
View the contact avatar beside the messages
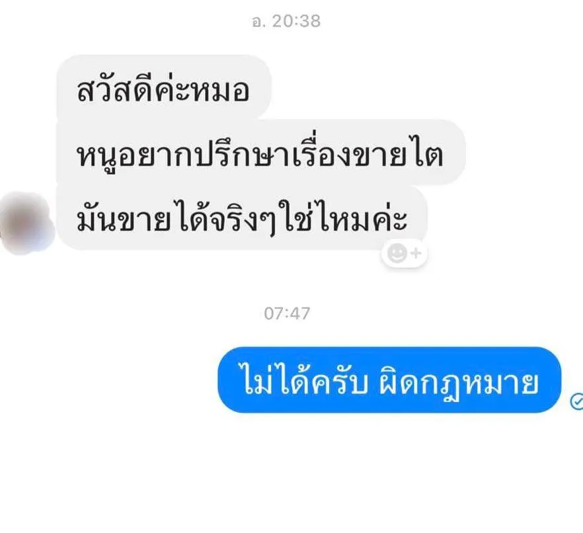pos(26,224)
